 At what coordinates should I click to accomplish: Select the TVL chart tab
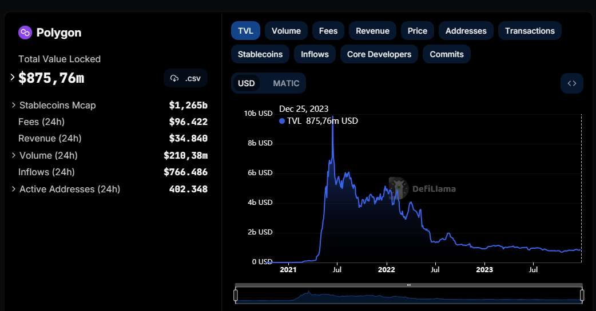pyautogui.click(x=245, y=31)
